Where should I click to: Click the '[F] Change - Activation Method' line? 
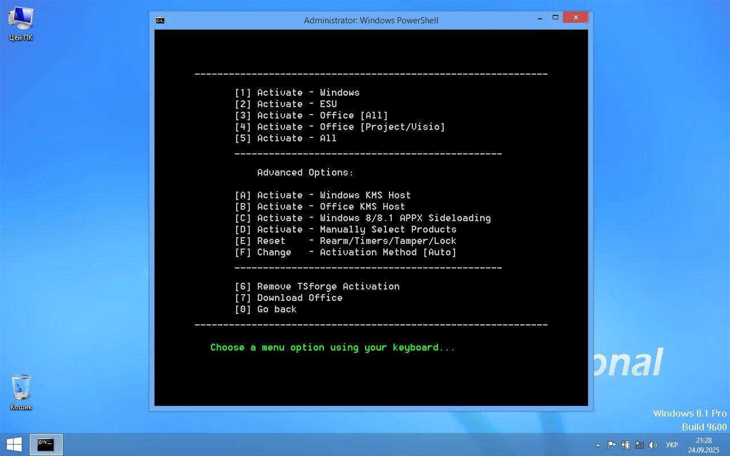click(346, 252)
